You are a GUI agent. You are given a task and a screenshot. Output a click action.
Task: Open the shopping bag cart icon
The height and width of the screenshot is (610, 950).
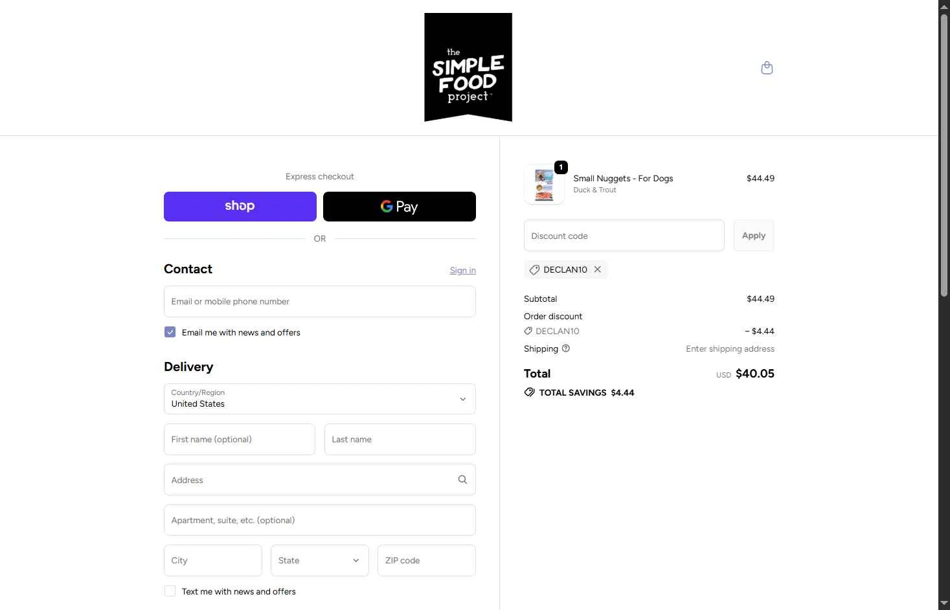pos(767,68)
